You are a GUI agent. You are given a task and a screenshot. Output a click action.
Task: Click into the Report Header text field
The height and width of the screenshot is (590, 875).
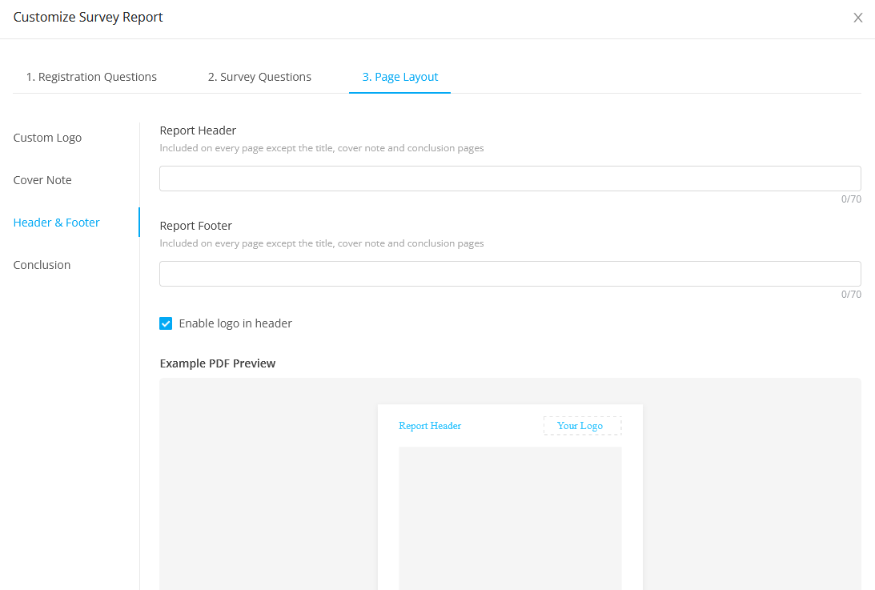[510, 179]
